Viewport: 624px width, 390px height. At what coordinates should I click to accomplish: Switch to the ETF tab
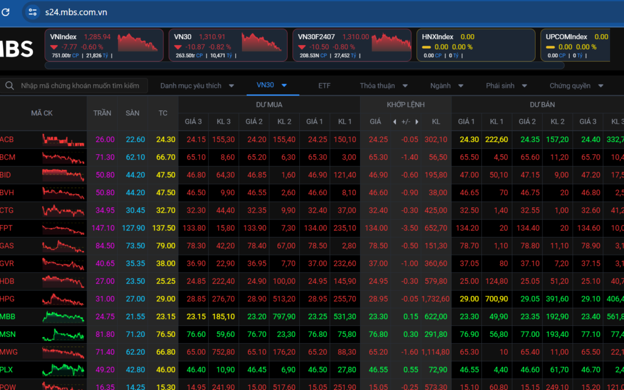click(x=324, y=86)
